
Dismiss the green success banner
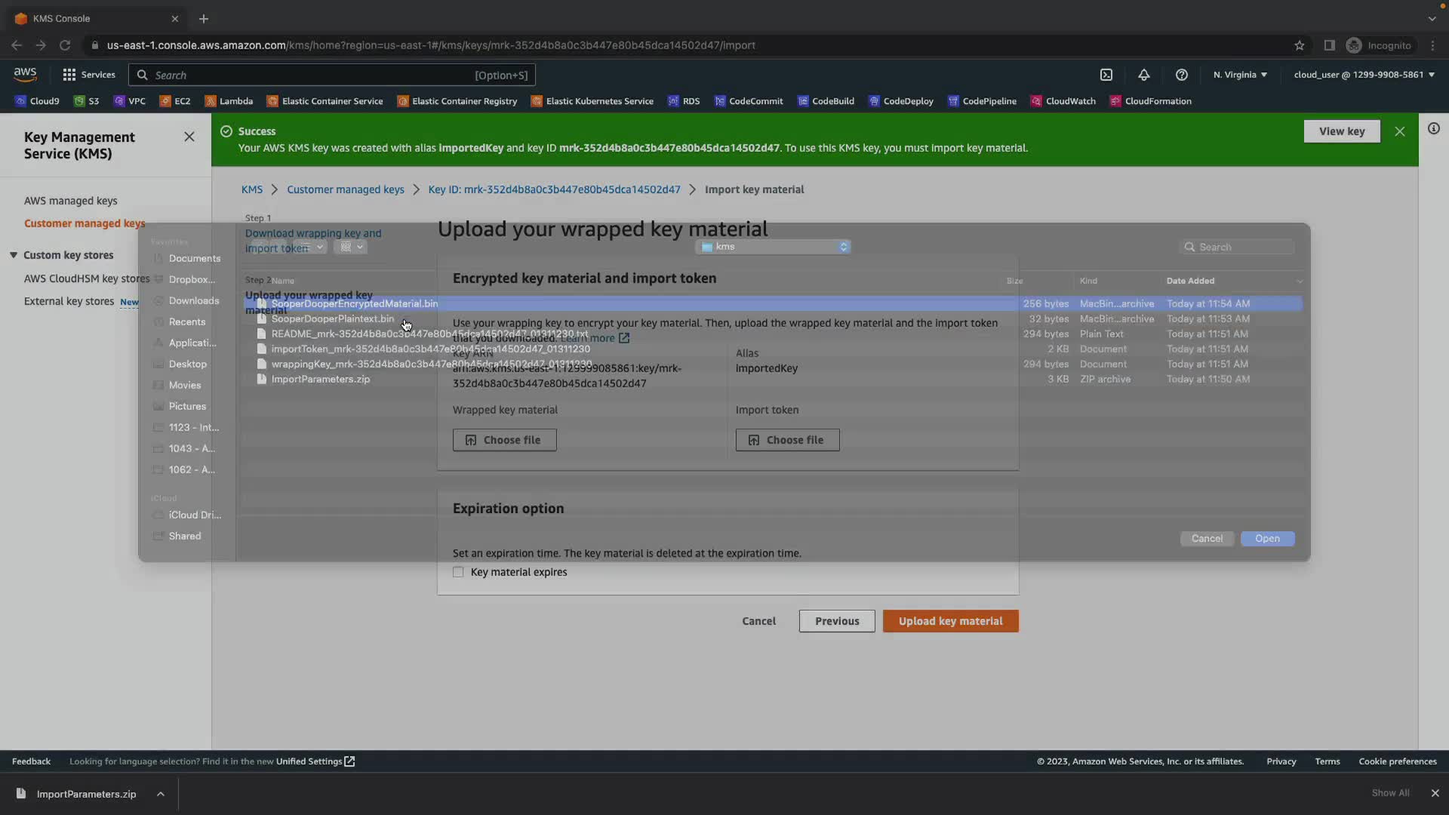[x=1399, y=131]
